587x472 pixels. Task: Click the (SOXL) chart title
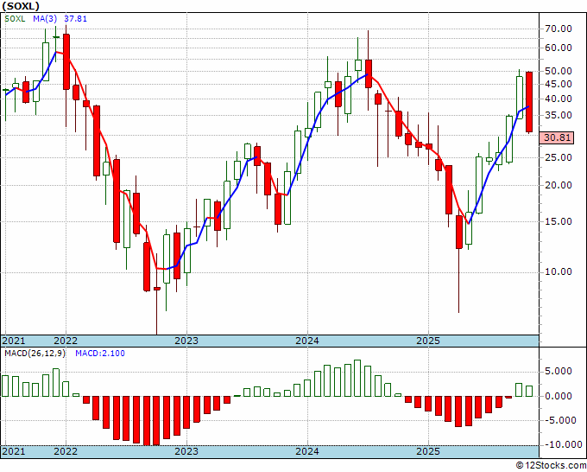[21, 6]
